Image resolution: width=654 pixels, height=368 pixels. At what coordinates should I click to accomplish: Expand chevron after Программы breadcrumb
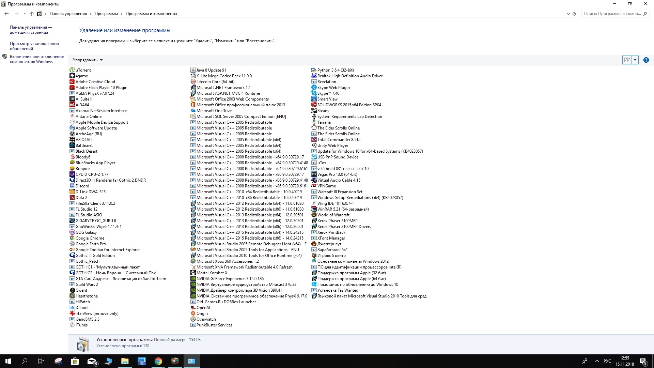(x=122, y=14)
